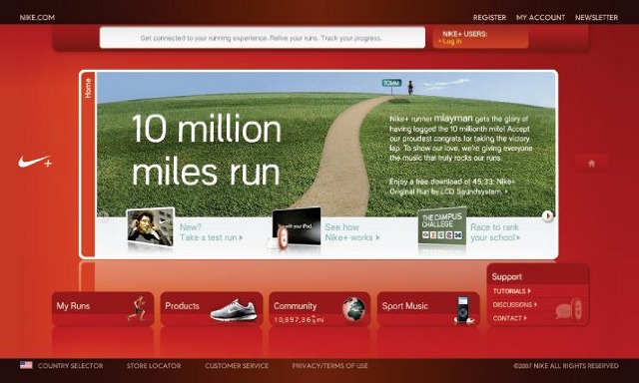The height and width of the screenshot is (383, 639).
Task: Click the Nike+ swoosh logo
Action: point(35,162)
